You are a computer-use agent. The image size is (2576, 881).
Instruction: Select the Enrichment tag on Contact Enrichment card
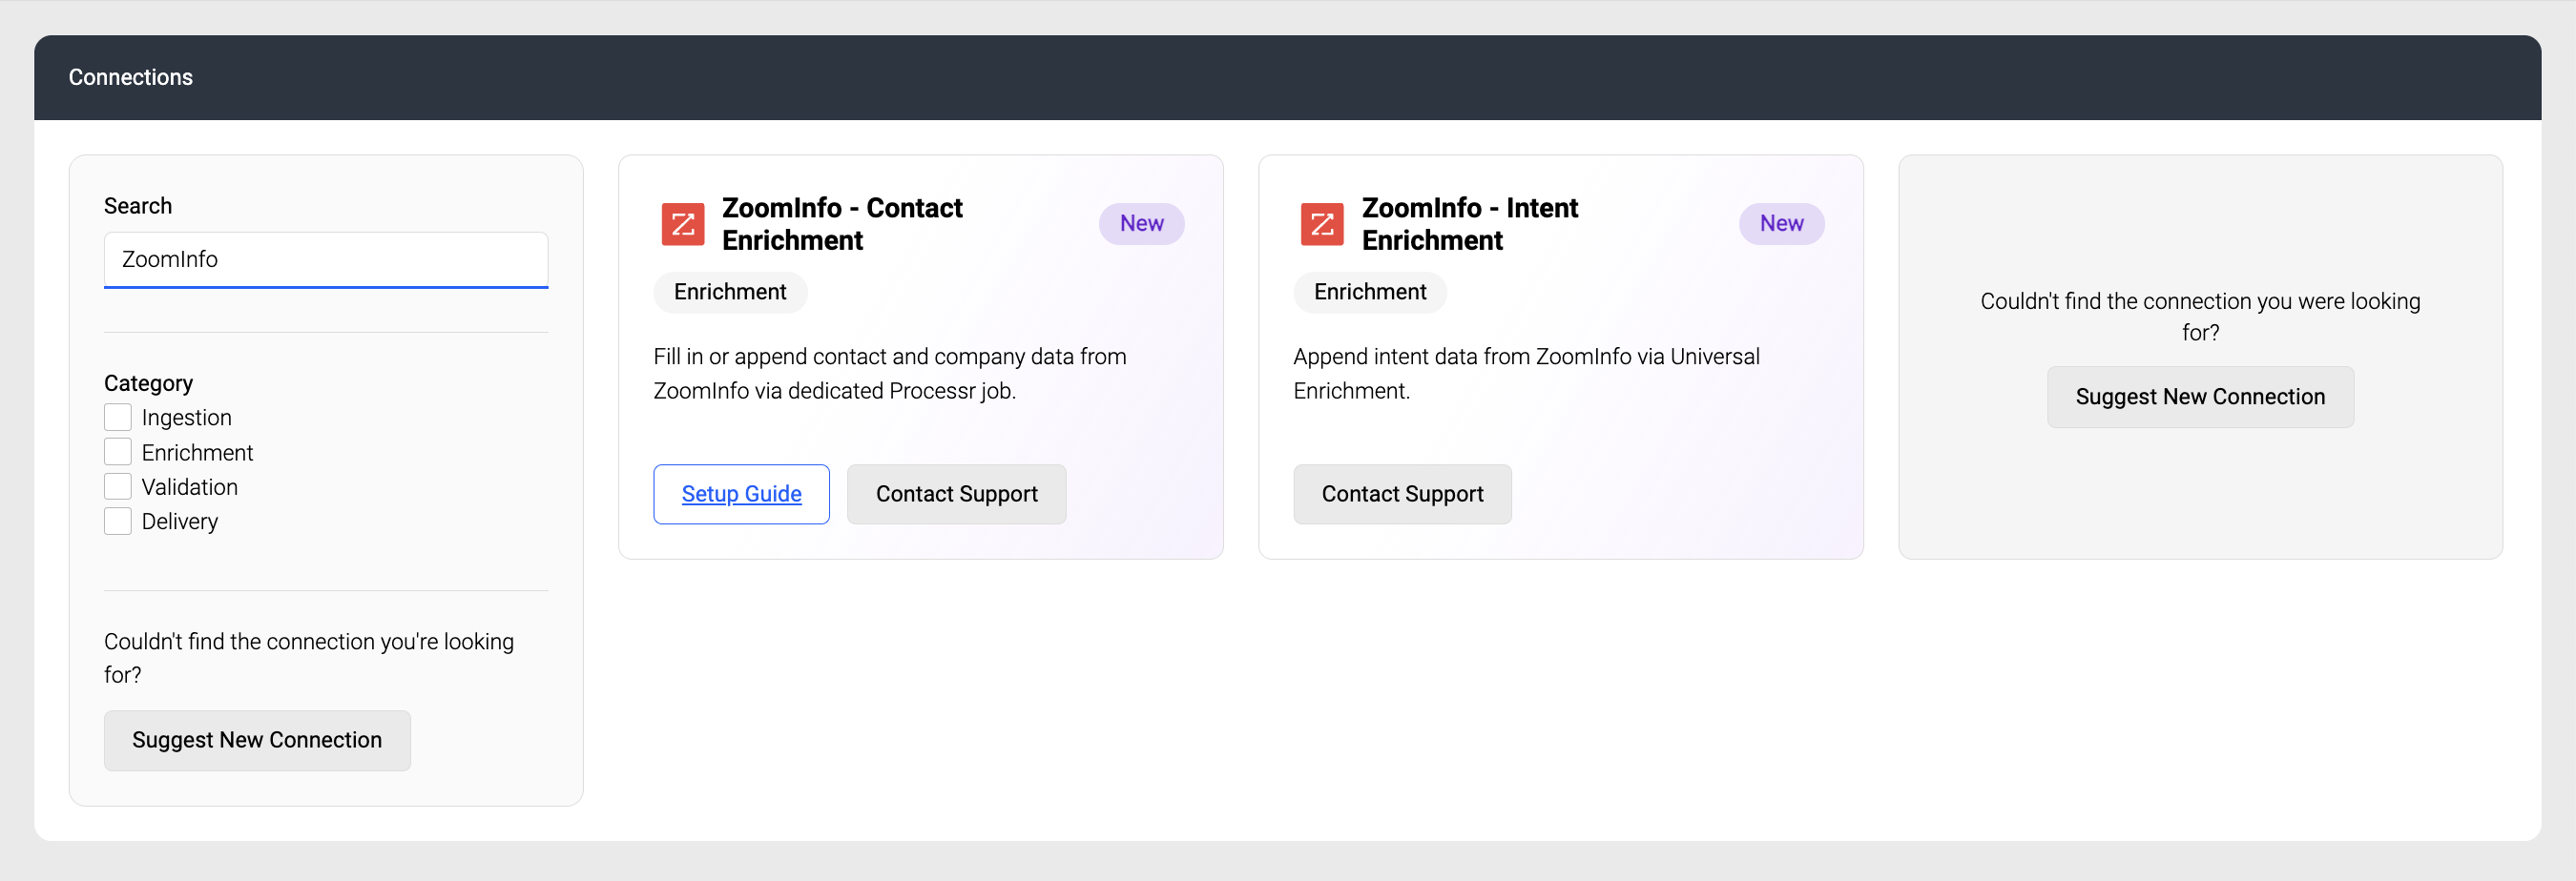point(730,292)
